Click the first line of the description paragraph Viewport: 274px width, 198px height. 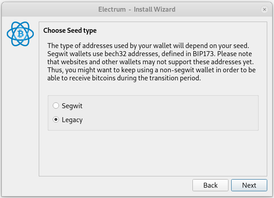148,46
